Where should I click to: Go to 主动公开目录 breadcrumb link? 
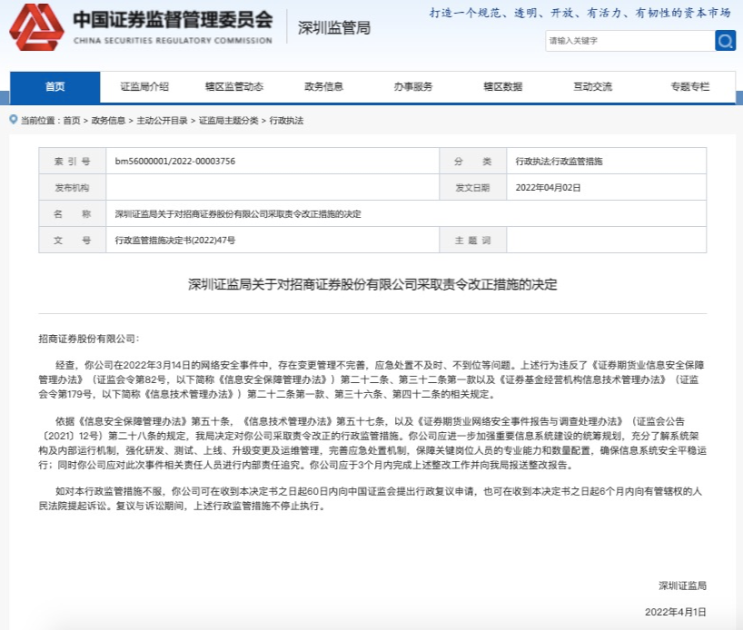(162, 120)
